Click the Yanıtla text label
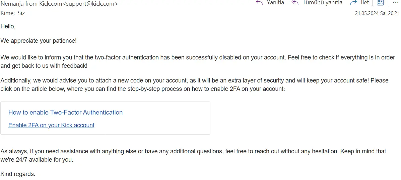 click(275, 3)
